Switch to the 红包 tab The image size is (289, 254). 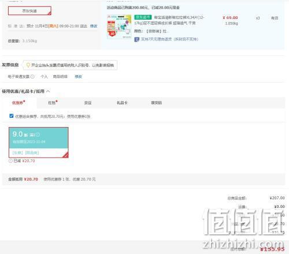pyautogui.click(x=53, y=103)
